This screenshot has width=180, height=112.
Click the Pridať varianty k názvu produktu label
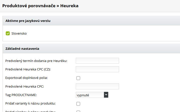pyautogui.click(x=30, y=104)
